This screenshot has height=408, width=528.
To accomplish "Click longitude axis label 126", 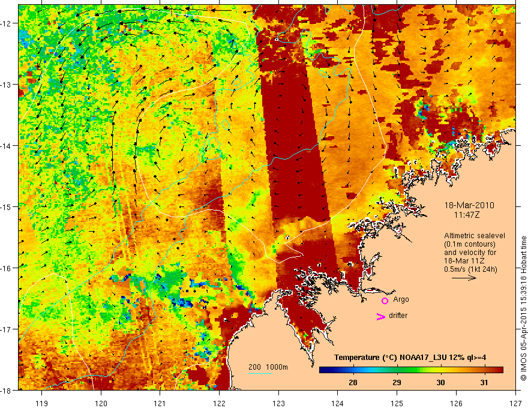I will pyautogui.click(x=456, y=403).
